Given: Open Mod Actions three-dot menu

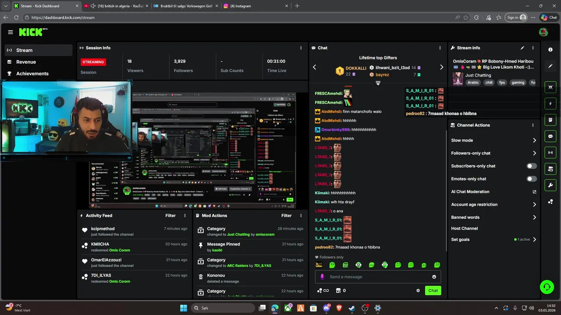Looking at the screenshot, I should (301, 216).
